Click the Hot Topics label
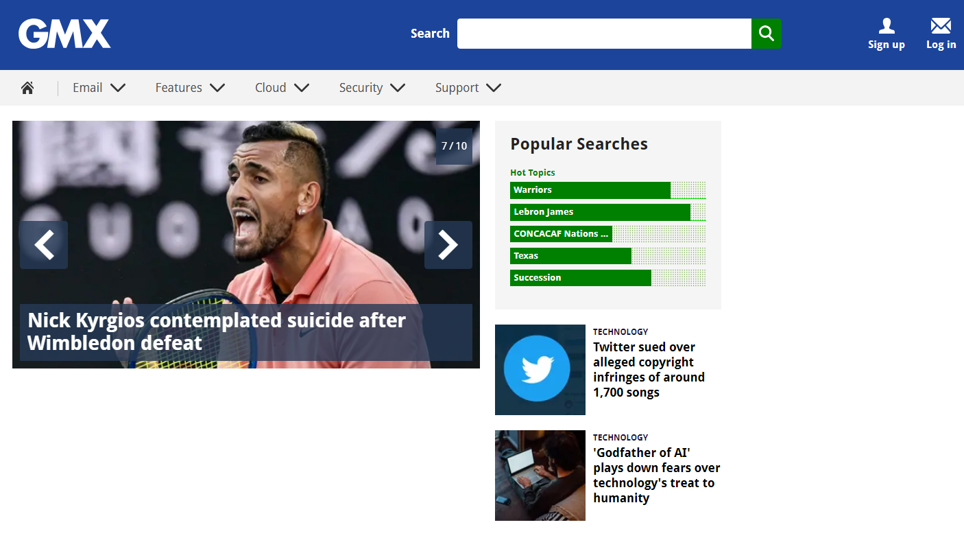This screenshot has width=964, height=551. pyautogui.click(x=533, y=173)
